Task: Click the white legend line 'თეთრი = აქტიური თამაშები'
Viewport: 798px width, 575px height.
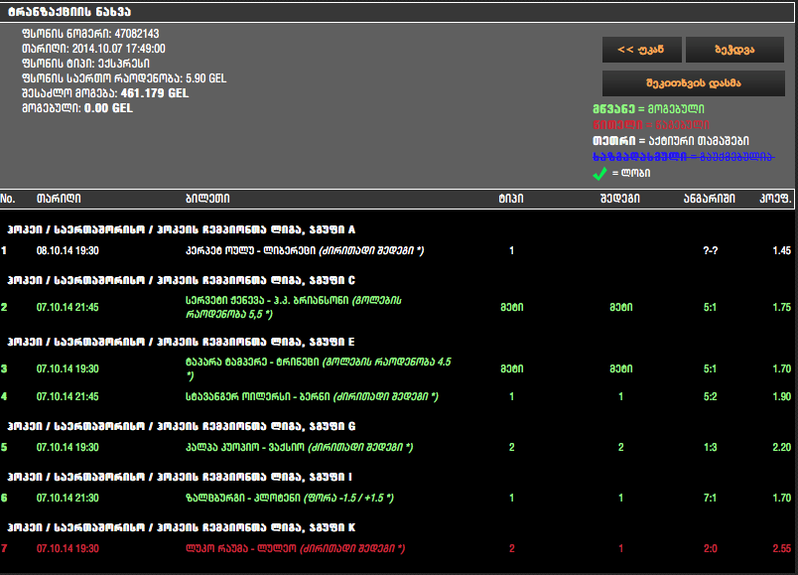Action: point(671,141)
